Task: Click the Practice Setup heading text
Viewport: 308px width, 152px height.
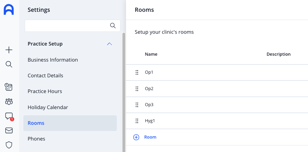Action: [x=45, y=44]
